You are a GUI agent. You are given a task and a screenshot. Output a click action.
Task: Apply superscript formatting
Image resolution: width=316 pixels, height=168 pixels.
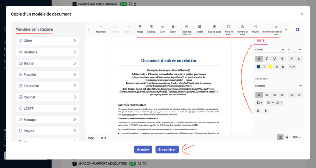click(292, 59)
